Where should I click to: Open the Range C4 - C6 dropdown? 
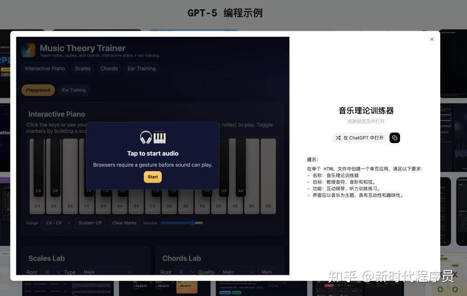click(56, 223)
